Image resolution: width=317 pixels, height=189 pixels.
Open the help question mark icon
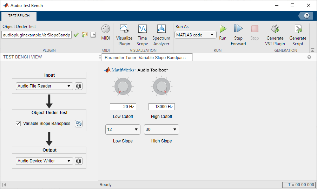pos(307,16)
